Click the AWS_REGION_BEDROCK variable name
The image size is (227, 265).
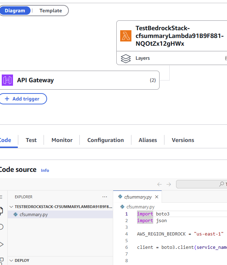click(161, 234)
